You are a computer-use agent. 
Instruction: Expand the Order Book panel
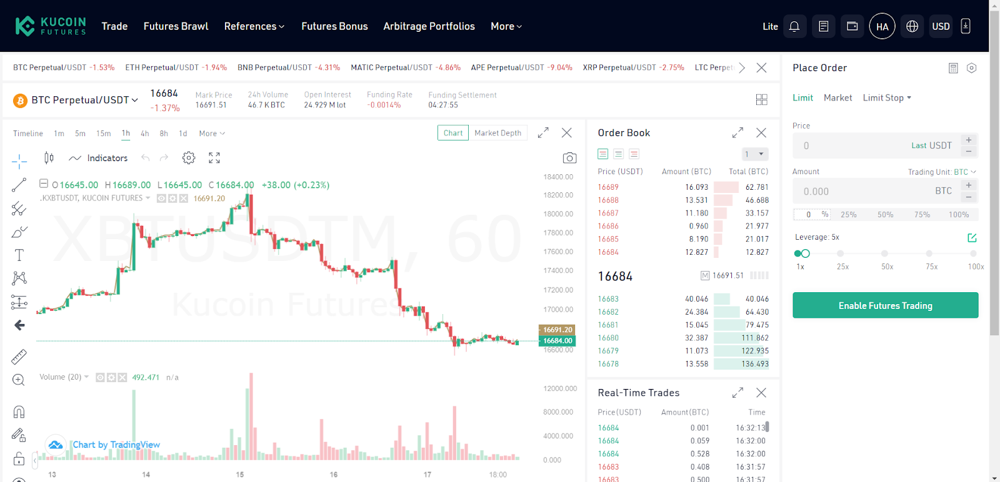(x=738, y=133)
